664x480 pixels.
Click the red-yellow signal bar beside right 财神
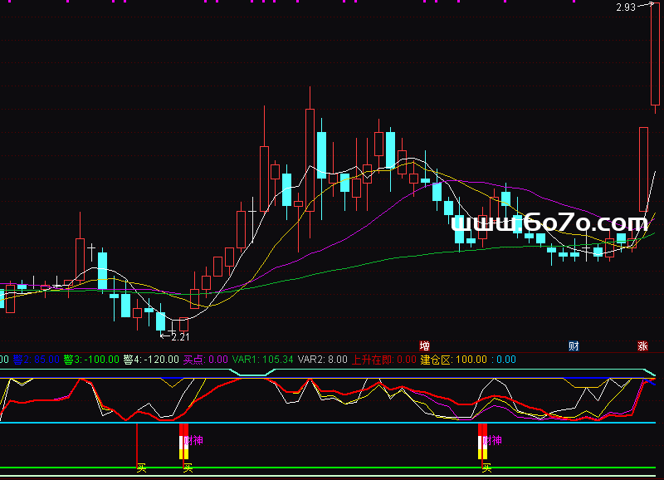[481, 441]
